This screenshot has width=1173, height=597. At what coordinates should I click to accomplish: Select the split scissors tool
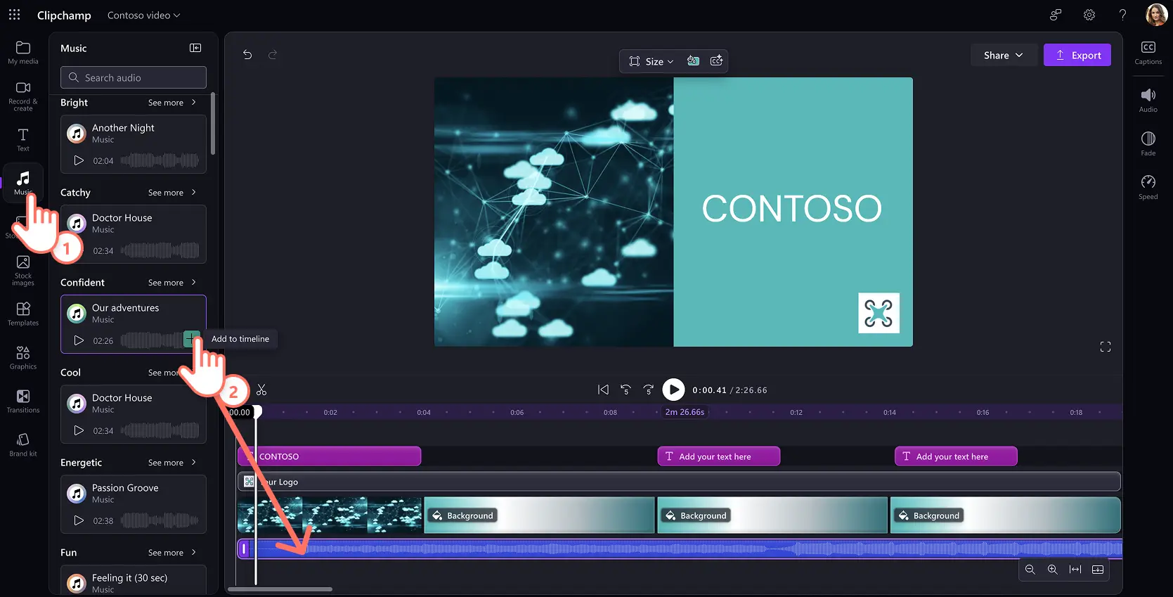(x=261, y=390)
